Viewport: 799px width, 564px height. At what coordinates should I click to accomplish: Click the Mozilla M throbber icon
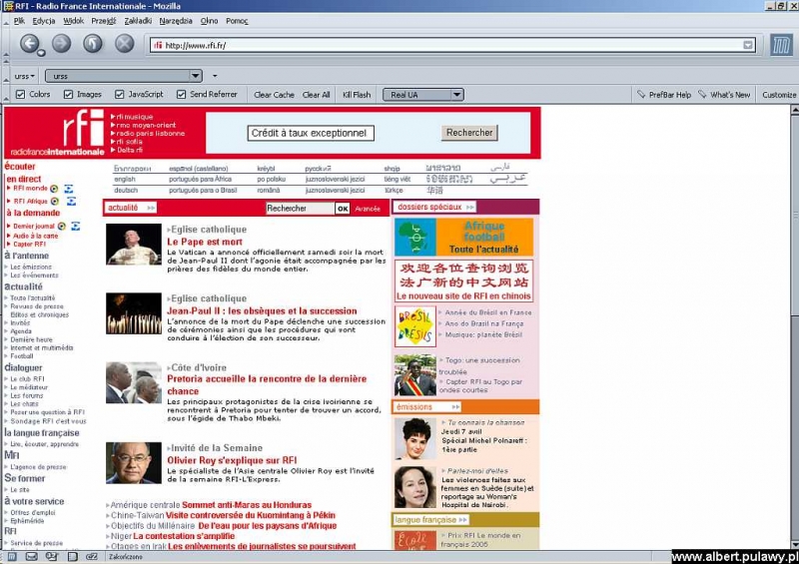tap(781, 45)
